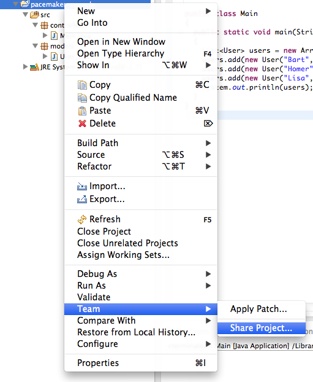Click the Import icon

82,186
